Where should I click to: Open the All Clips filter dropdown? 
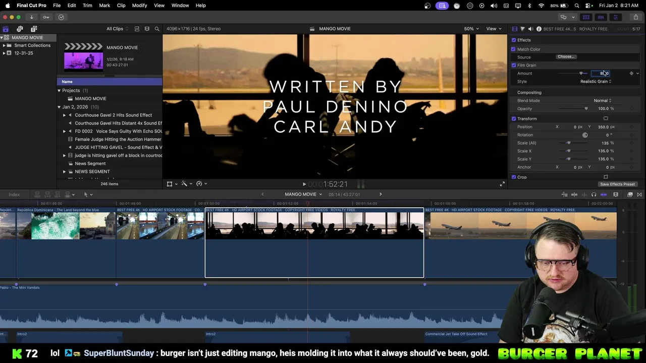118,29
